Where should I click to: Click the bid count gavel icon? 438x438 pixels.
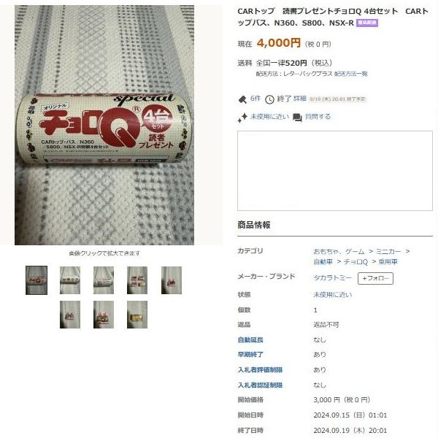point(242,99)
